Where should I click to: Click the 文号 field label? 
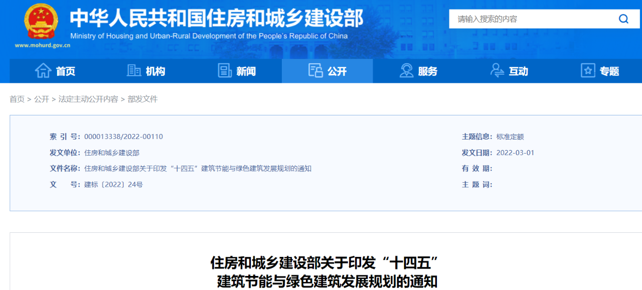(65, 185)
